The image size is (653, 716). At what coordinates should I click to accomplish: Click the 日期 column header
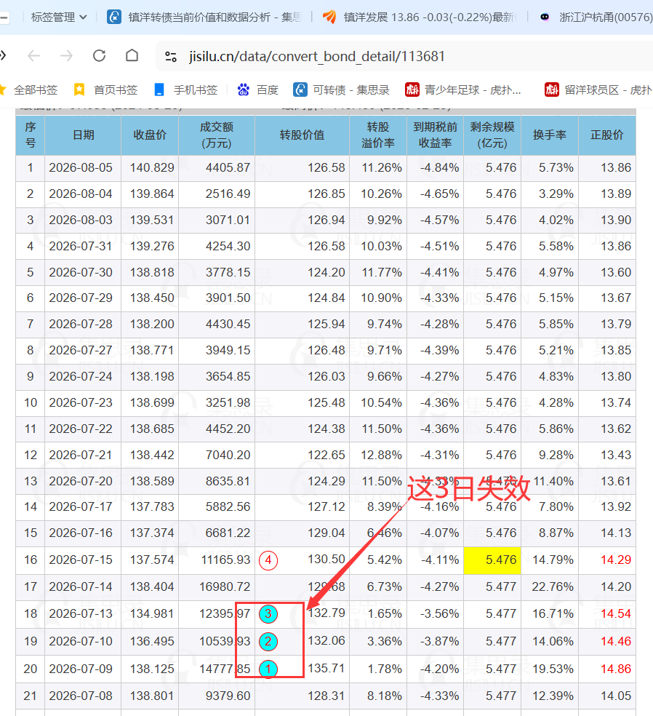[83, 135]
